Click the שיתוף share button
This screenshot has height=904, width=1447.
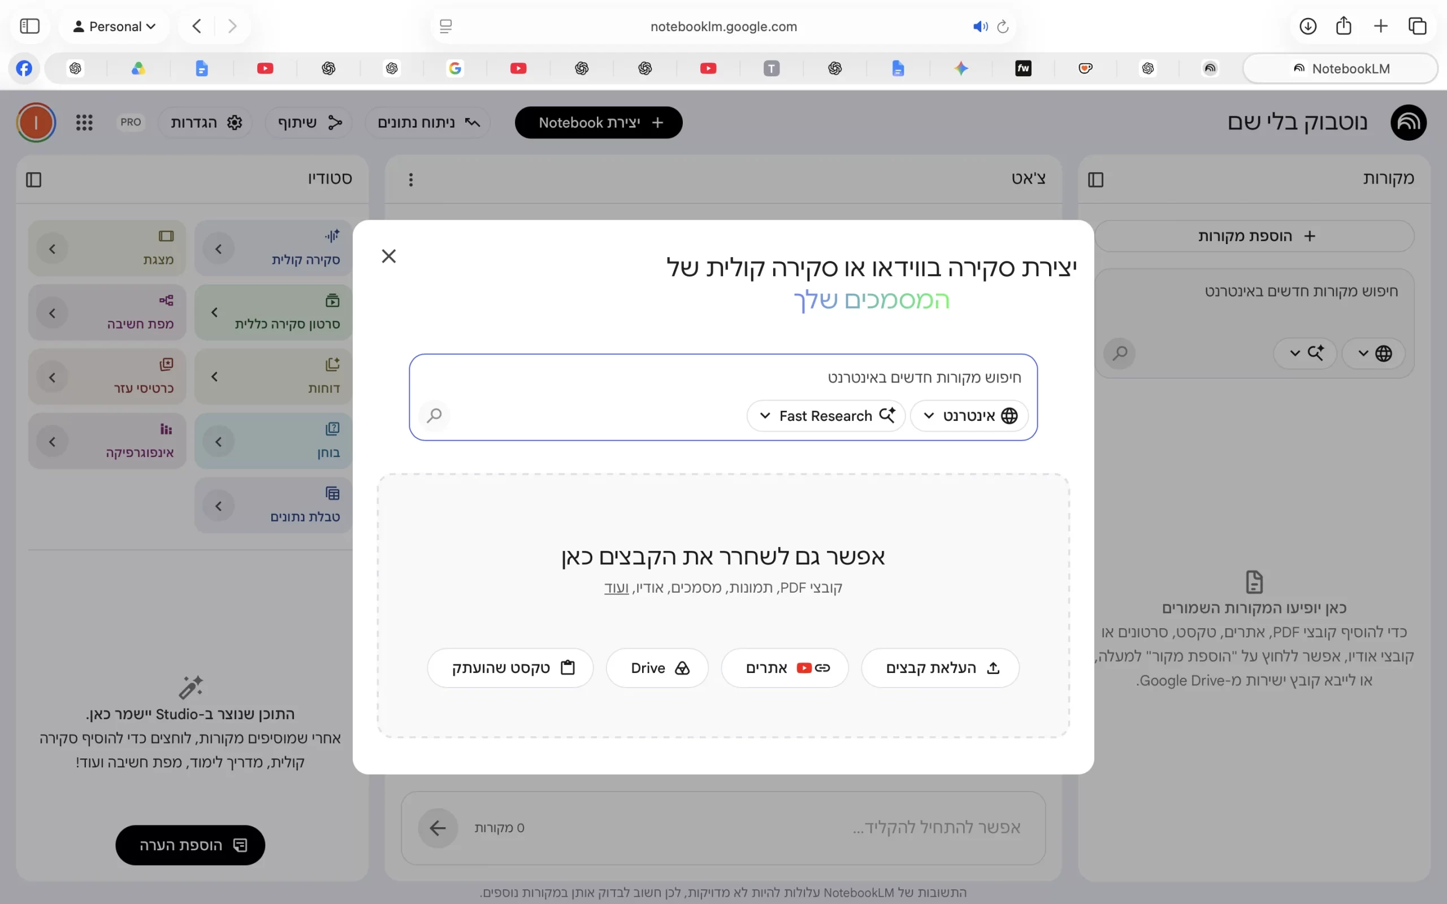309,123
